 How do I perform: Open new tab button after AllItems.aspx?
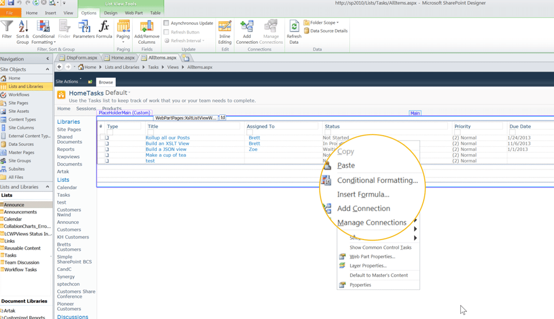click(x=186, y=58)
